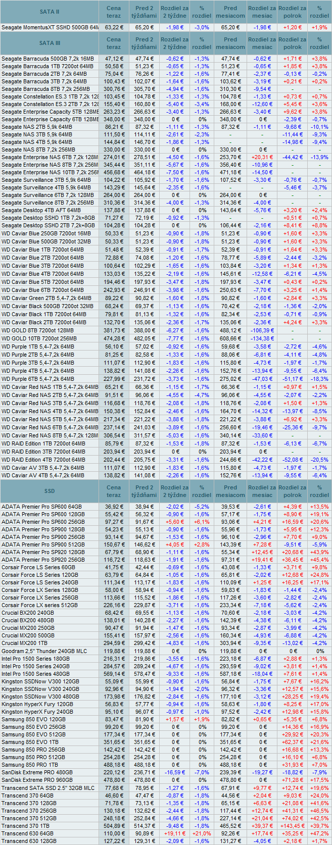Select Seagate NAS 2TB 5,9k 64MB
Screen dimensions: 332x845
point(37,126)
